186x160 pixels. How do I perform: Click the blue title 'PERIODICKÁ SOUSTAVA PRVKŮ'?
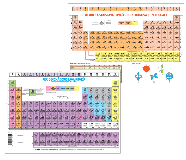point(64,79)
